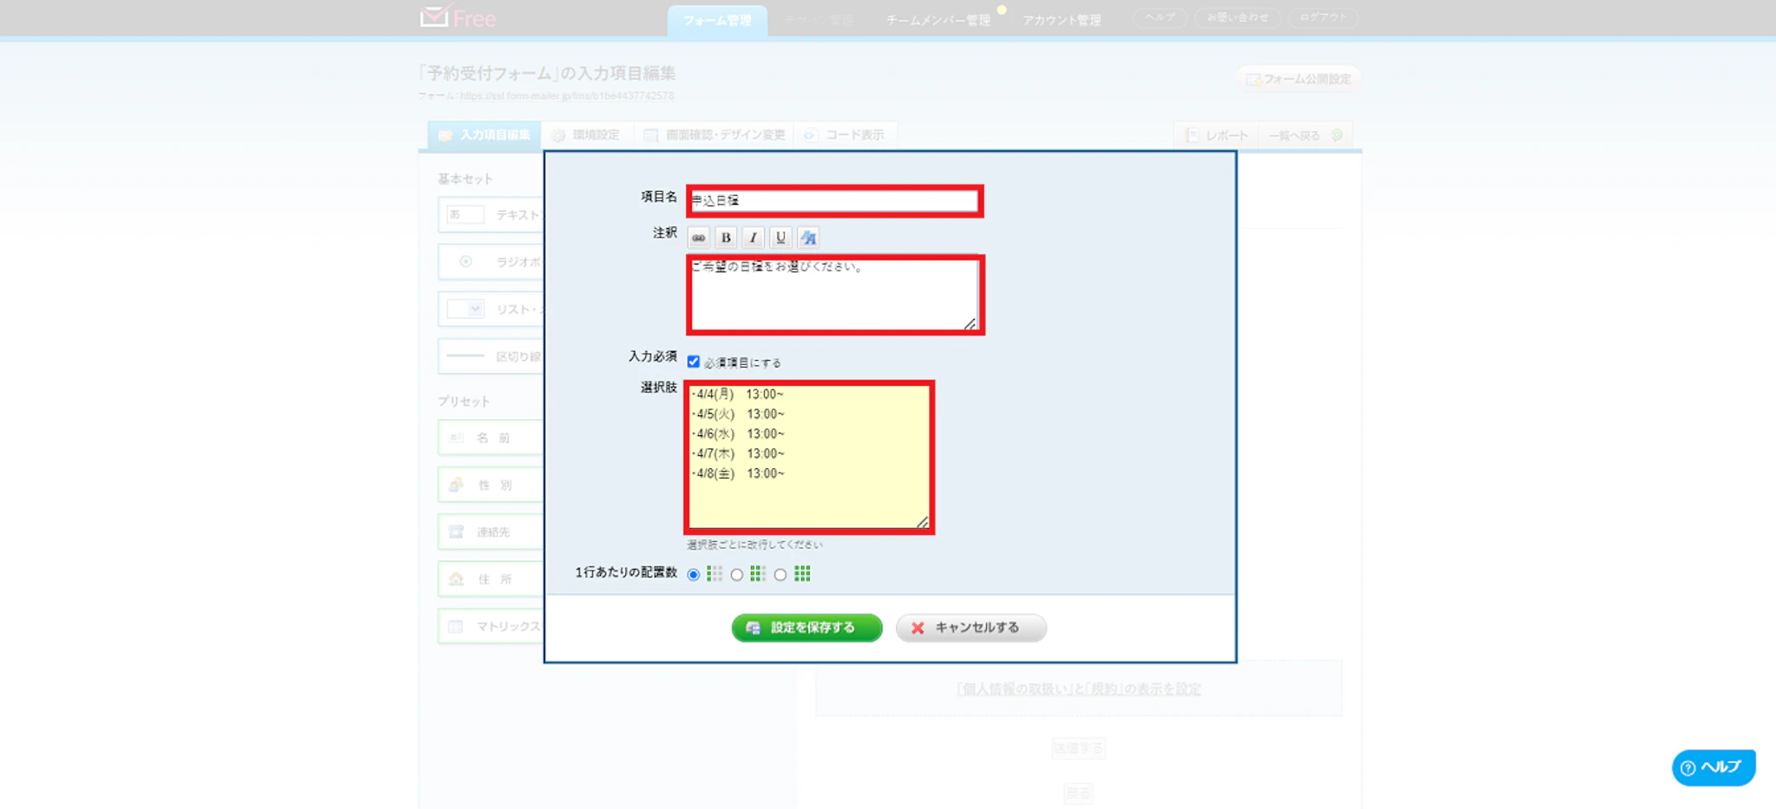Open フォーム公開設定
Image resolution: width=1776 pixels, height=809 pixels.
1298,79
